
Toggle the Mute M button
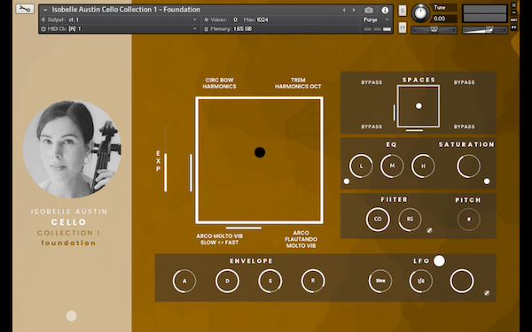point(402,27)
